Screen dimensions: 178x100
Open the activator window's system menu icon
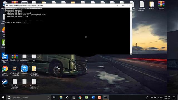click(7, 6)
